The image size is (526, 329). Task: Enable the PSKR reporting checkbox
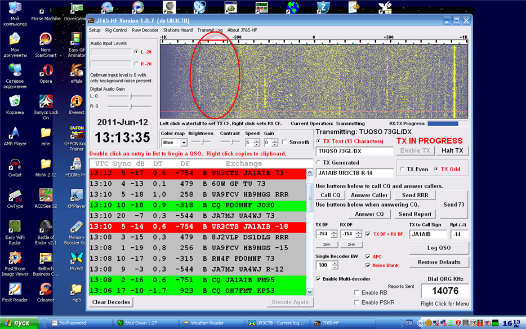[356, 303]
